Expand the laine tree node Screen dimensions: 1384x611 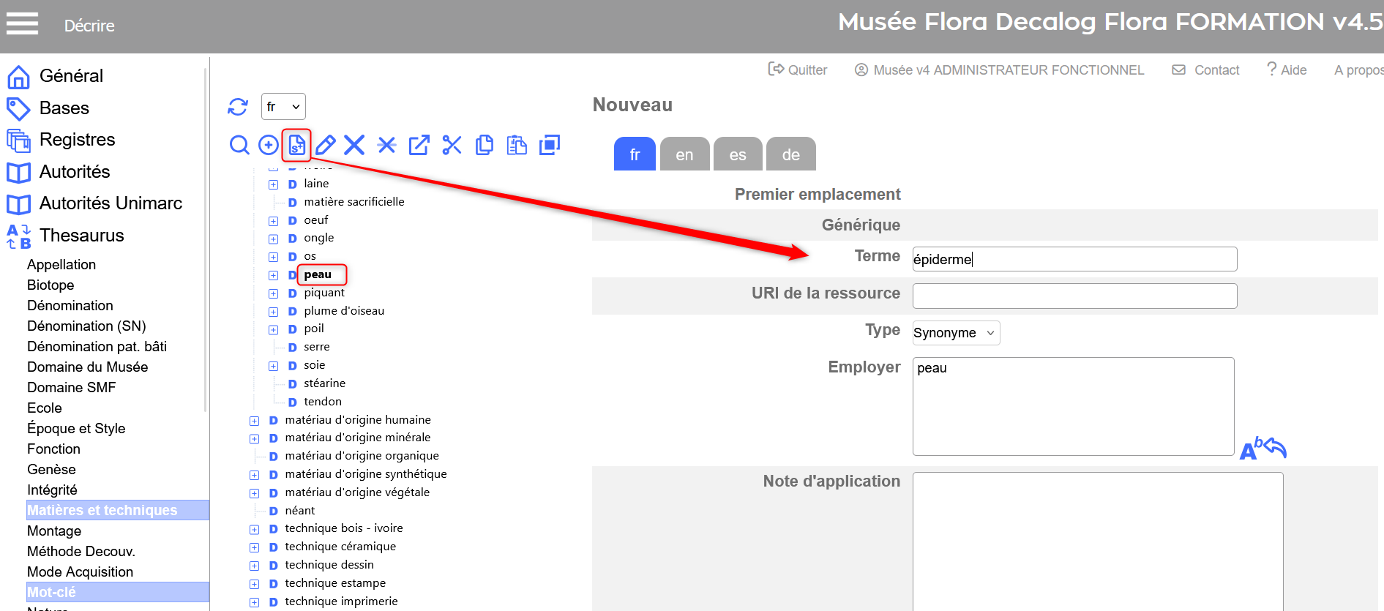(273, 184)
